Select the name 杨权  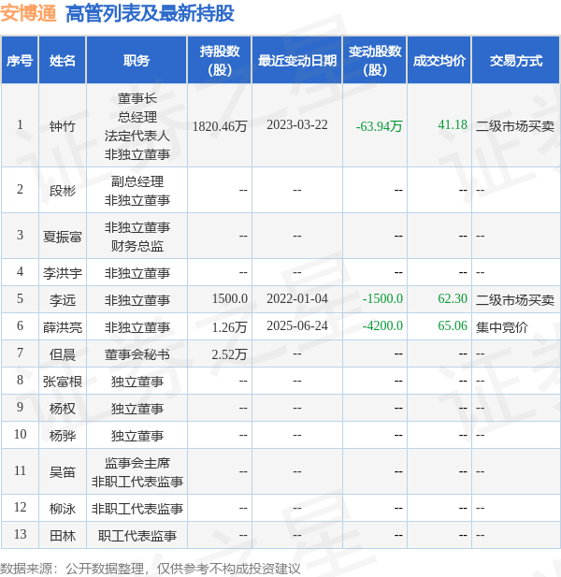[x=63, y=409]
